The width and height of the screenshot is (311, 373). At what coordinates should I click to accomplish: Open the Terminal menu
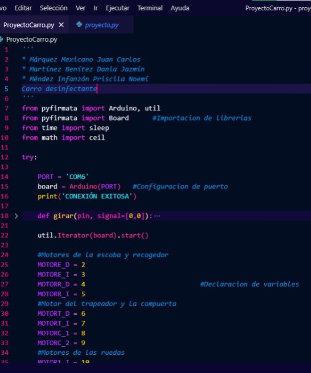(150, 8)
